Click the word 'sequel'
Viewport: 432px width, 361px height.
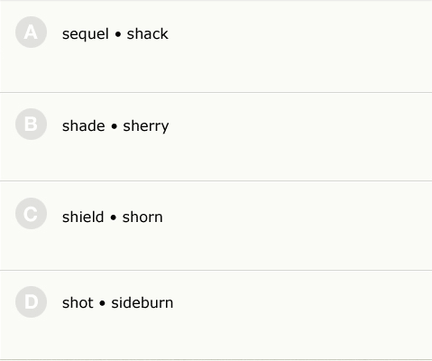click(86, 34)
